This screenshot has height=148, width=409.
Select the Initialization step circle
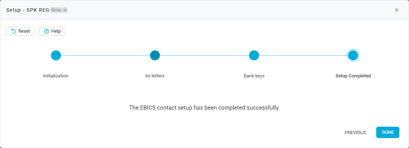point(56,55)
